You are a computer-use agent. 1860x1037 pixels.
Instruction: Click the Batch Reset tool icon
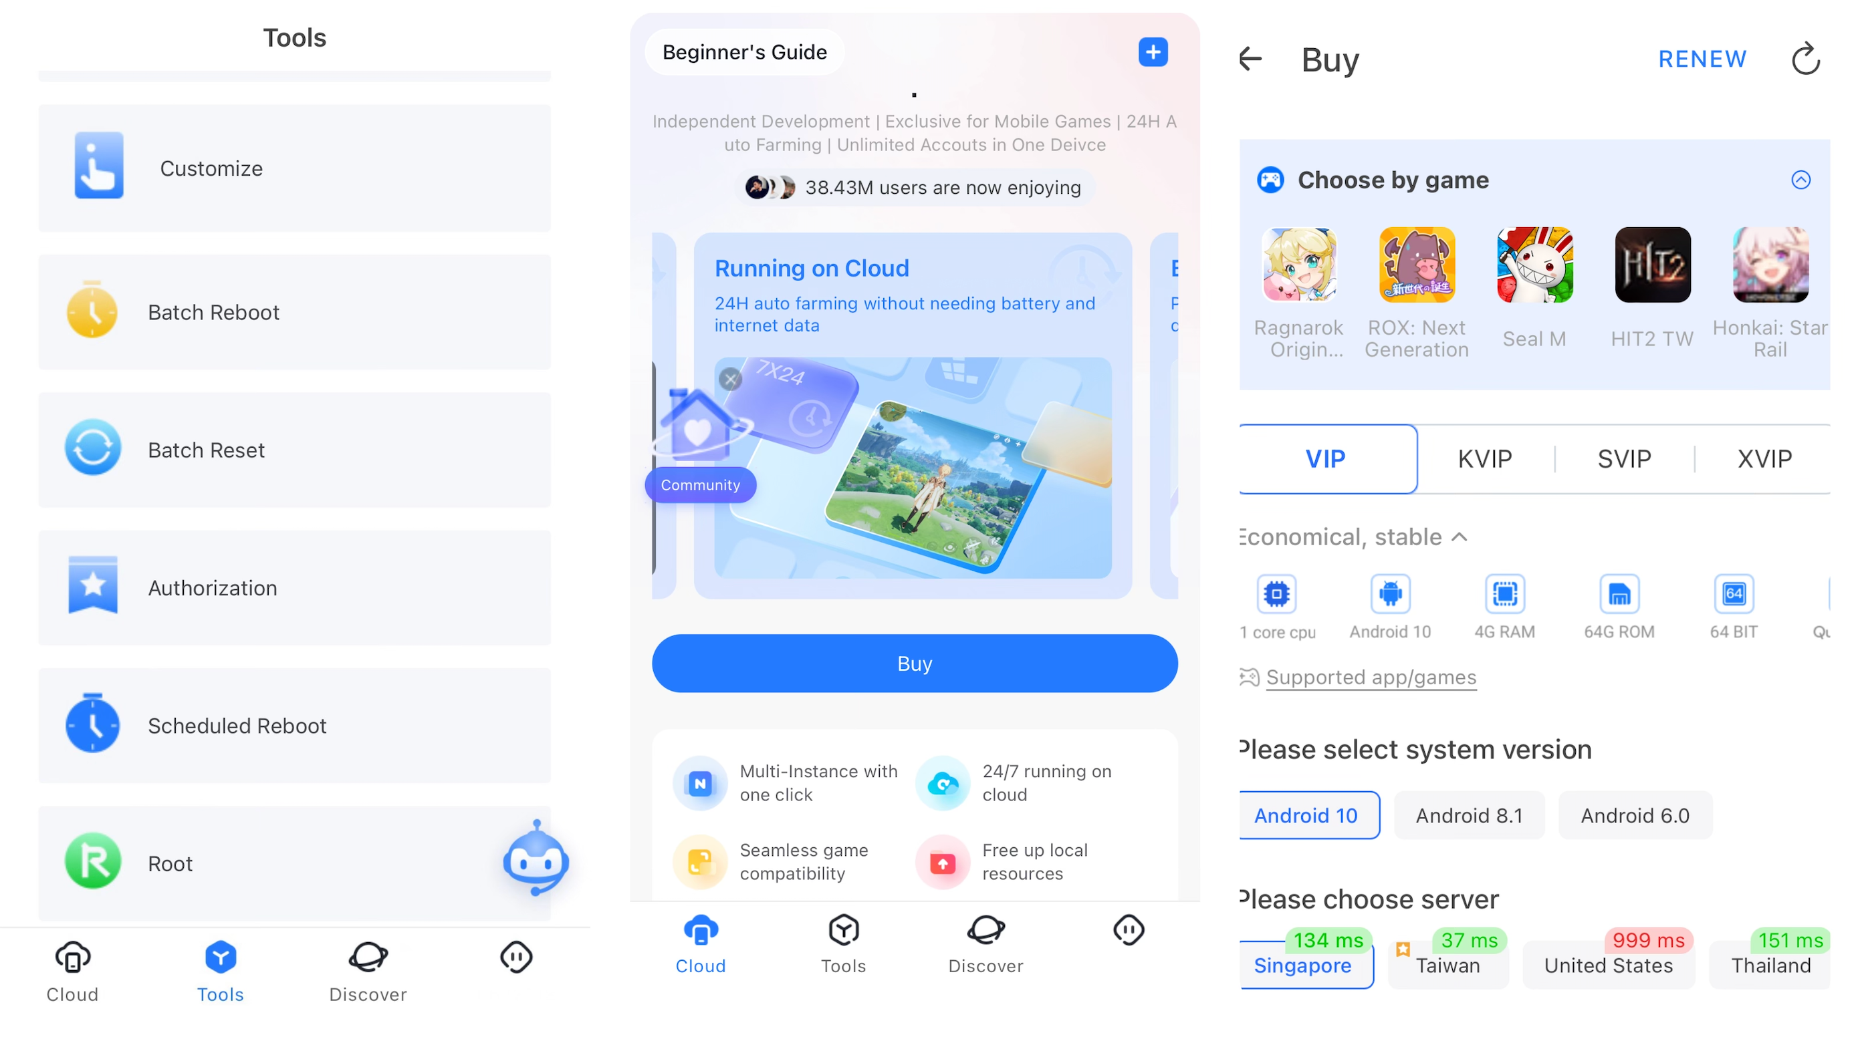[92, 448]
